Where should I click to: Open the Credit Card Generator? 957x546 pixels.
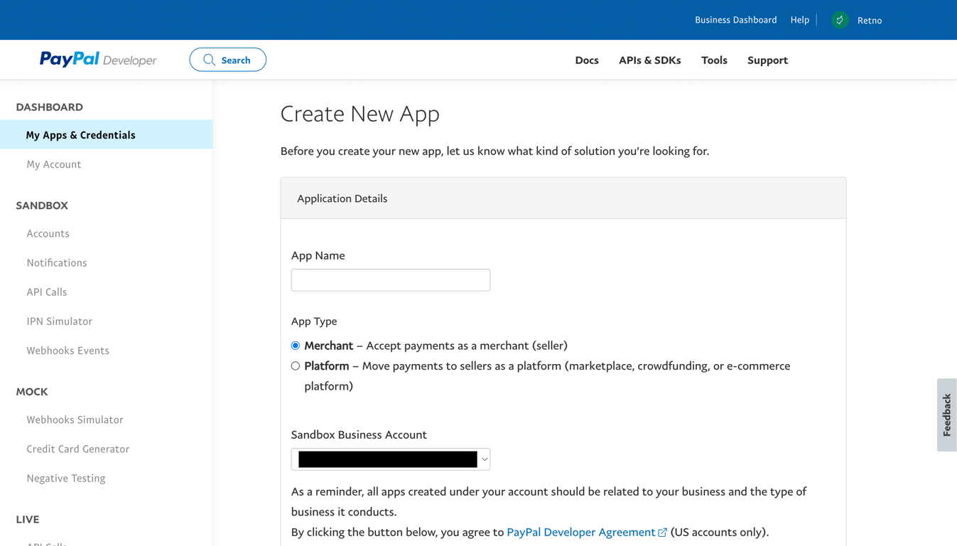point(77,449)
